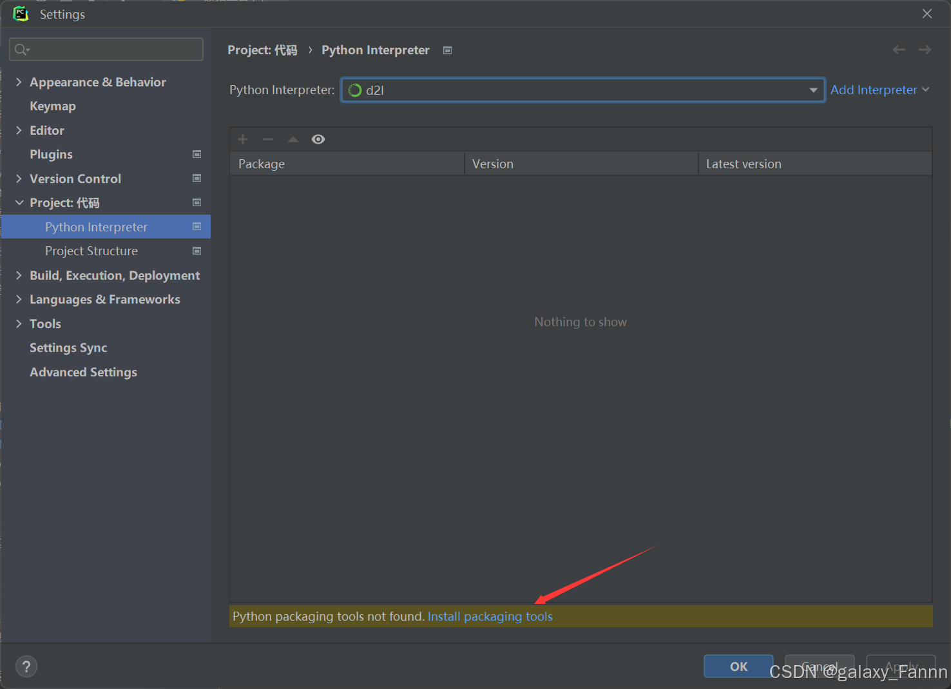Viewport: 951px width, 689px height.
Task: Click the install package plus icon
Action: [x=243, y=139]
